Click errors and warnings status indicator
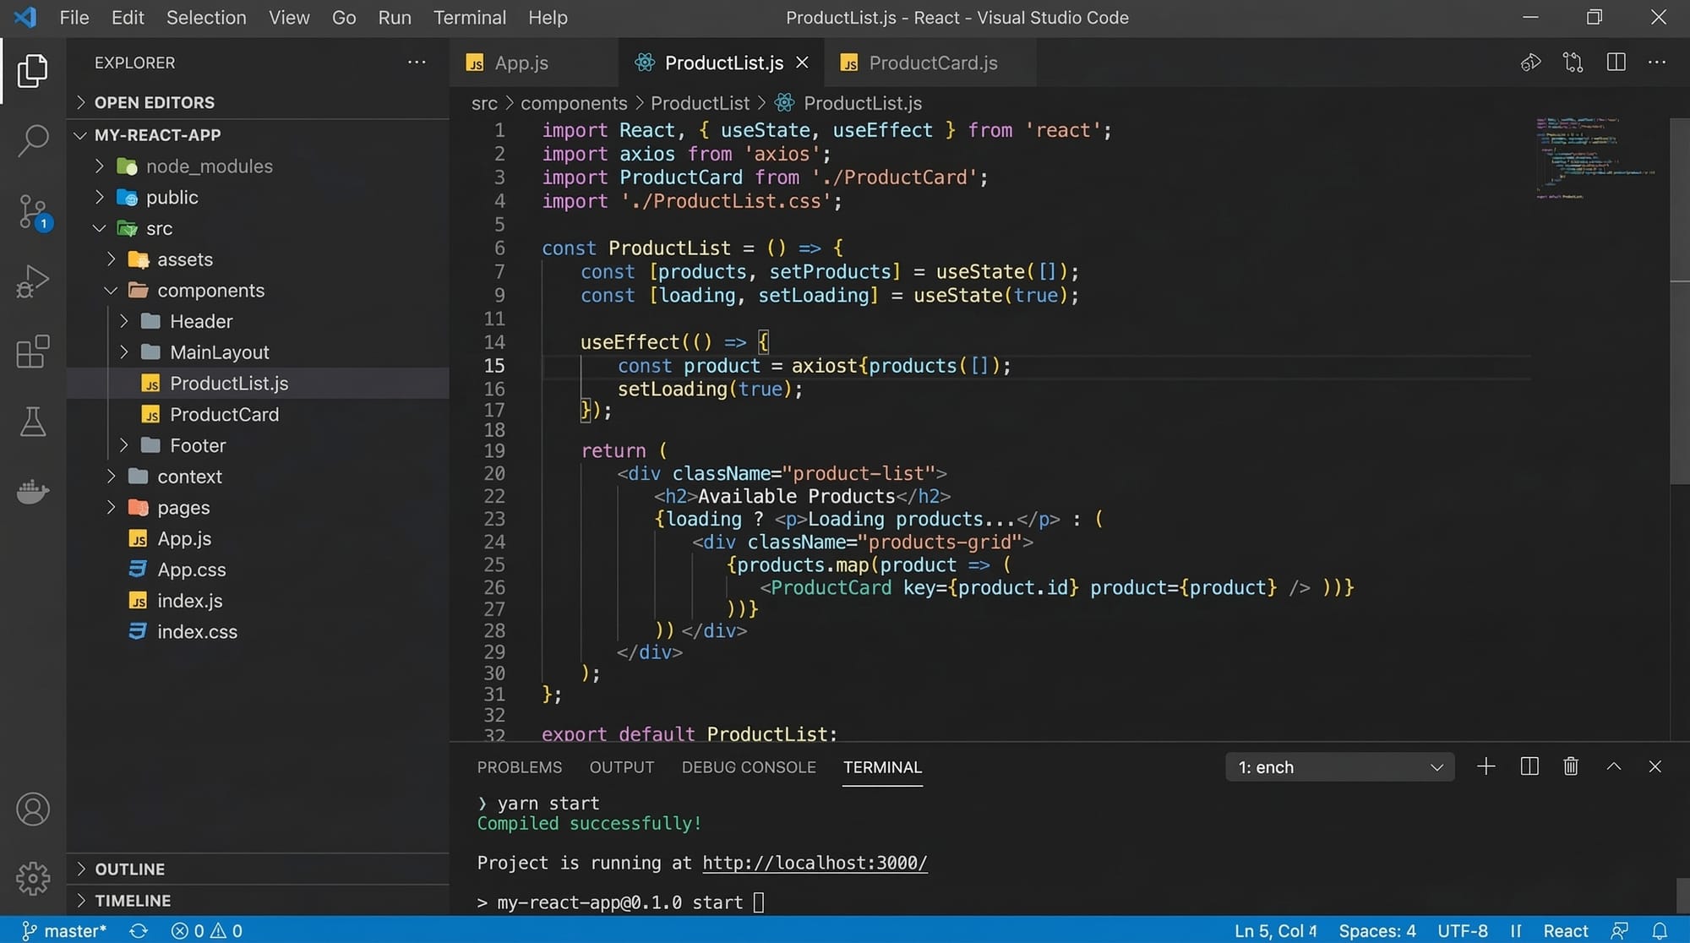 pos(207,930)
